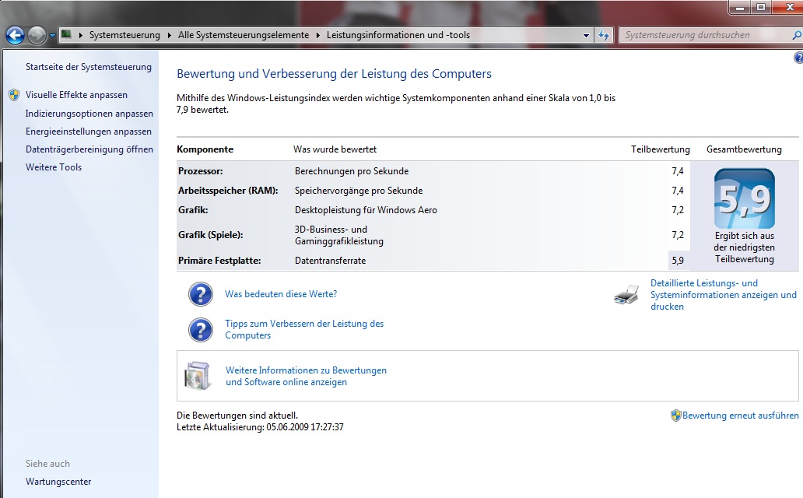Open Energieeinstellungen anpassen

click(89, 132)
